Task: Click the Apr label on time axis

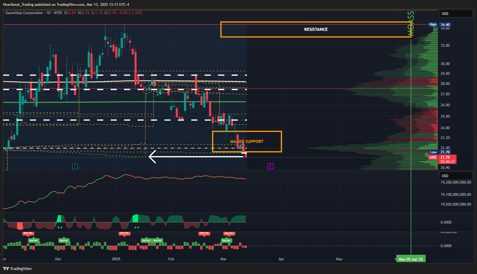Action: point(281,259)
